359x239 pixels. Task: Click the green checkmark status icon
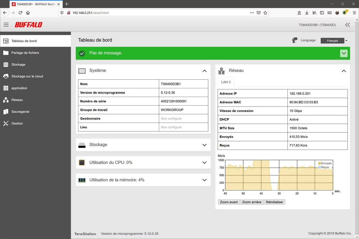82,53
